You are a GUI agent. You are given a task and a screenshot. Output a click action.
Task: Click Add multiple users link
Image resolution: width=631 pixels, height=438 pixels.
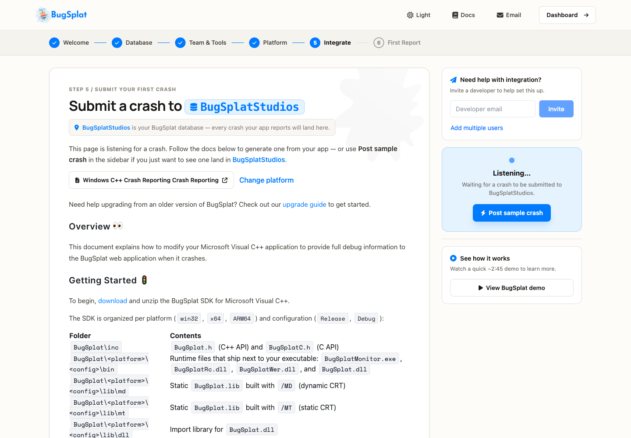pos(477,128)
